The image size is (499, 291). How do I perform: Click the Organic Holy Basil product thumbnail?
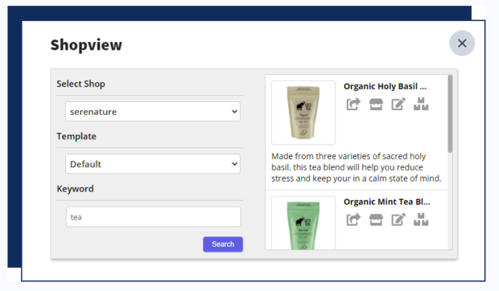tap(303, 113)
